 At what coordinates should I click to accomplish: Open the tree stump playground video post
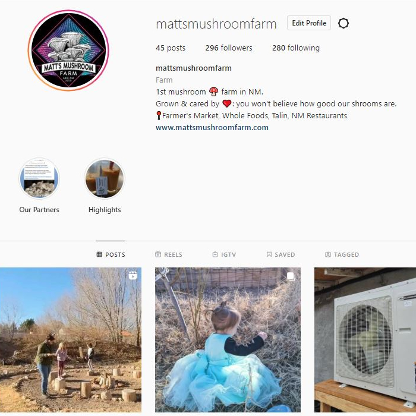(71, 340)
